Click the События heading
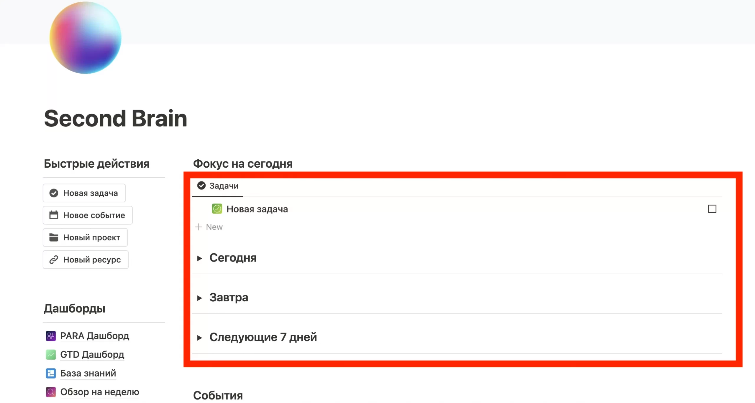The width and height of the screenshot is (755, 403). coord(218,395)
